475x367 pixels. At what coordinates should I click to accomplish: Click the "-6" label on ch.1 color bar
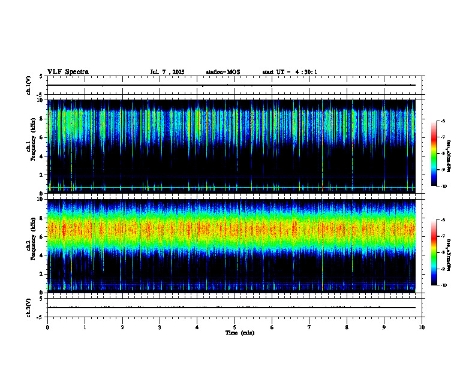(x=443, y=121)
